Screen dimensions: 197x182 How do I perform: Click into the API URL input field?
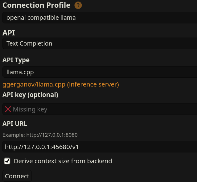(x=100, y=147)
